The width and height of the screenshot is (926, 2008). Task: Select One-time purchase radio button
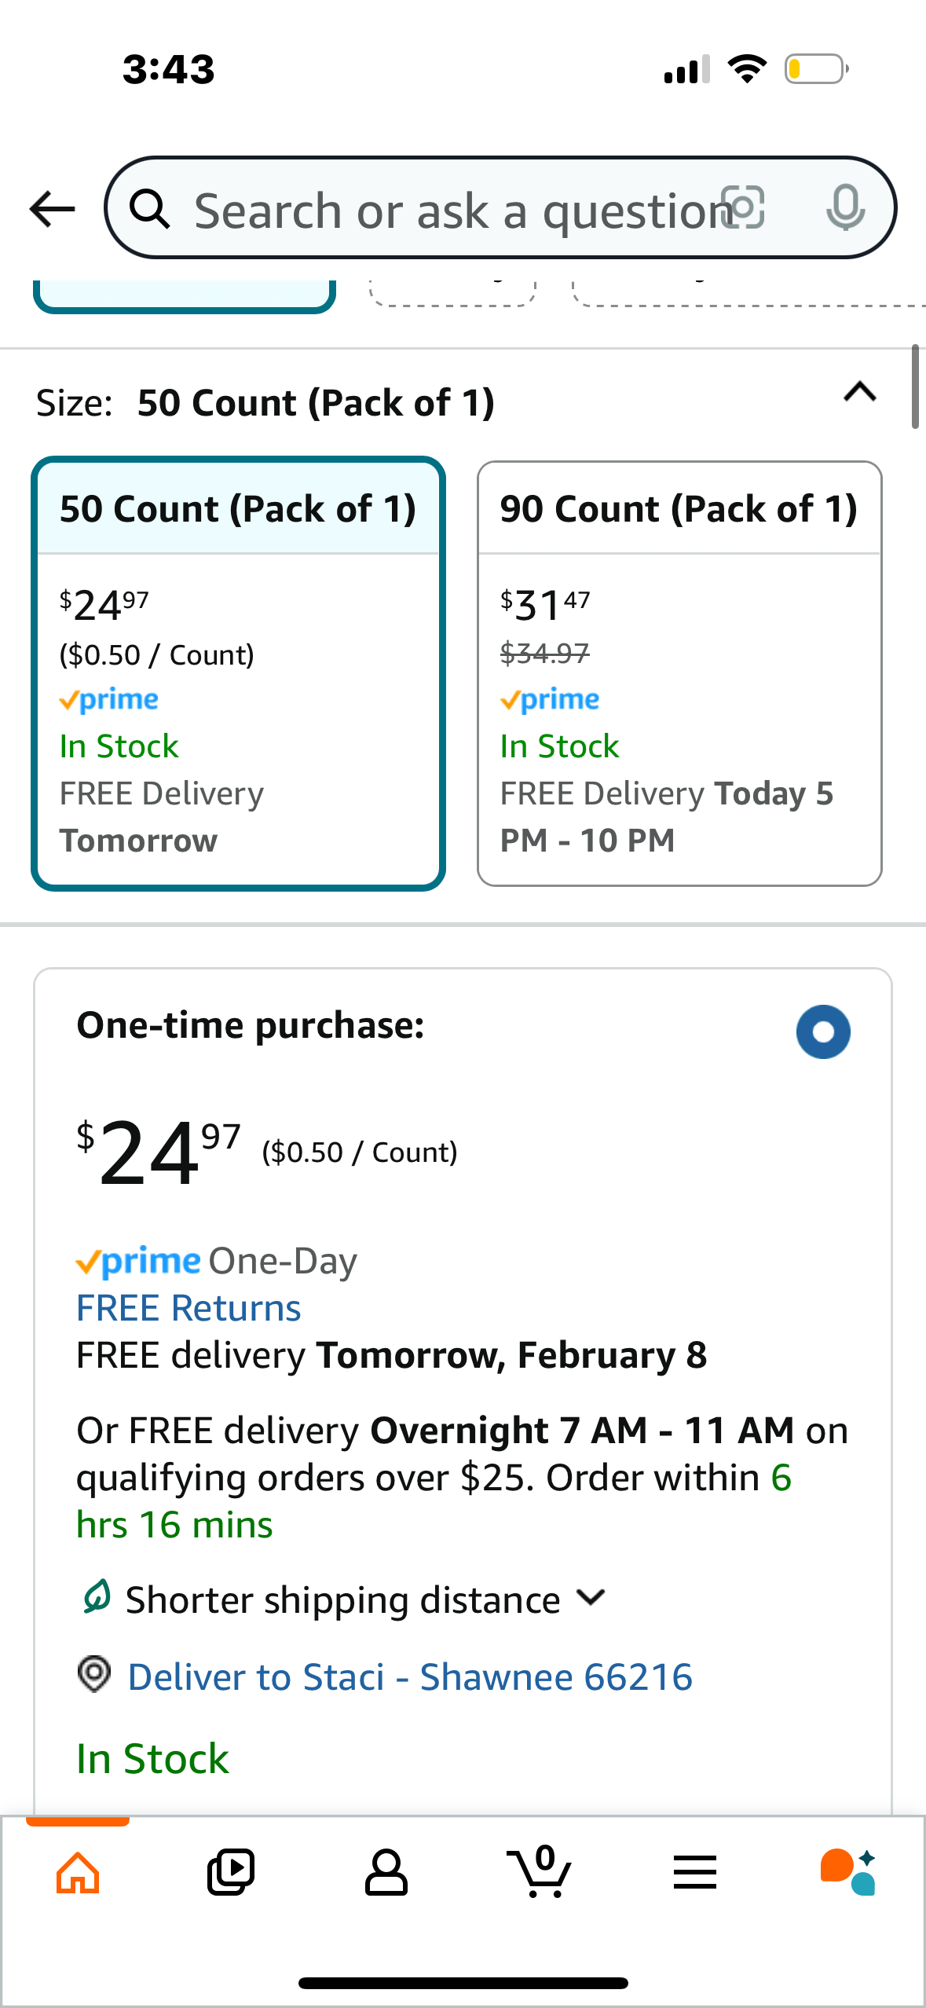pyautogui.click(x=823, y=1031)
